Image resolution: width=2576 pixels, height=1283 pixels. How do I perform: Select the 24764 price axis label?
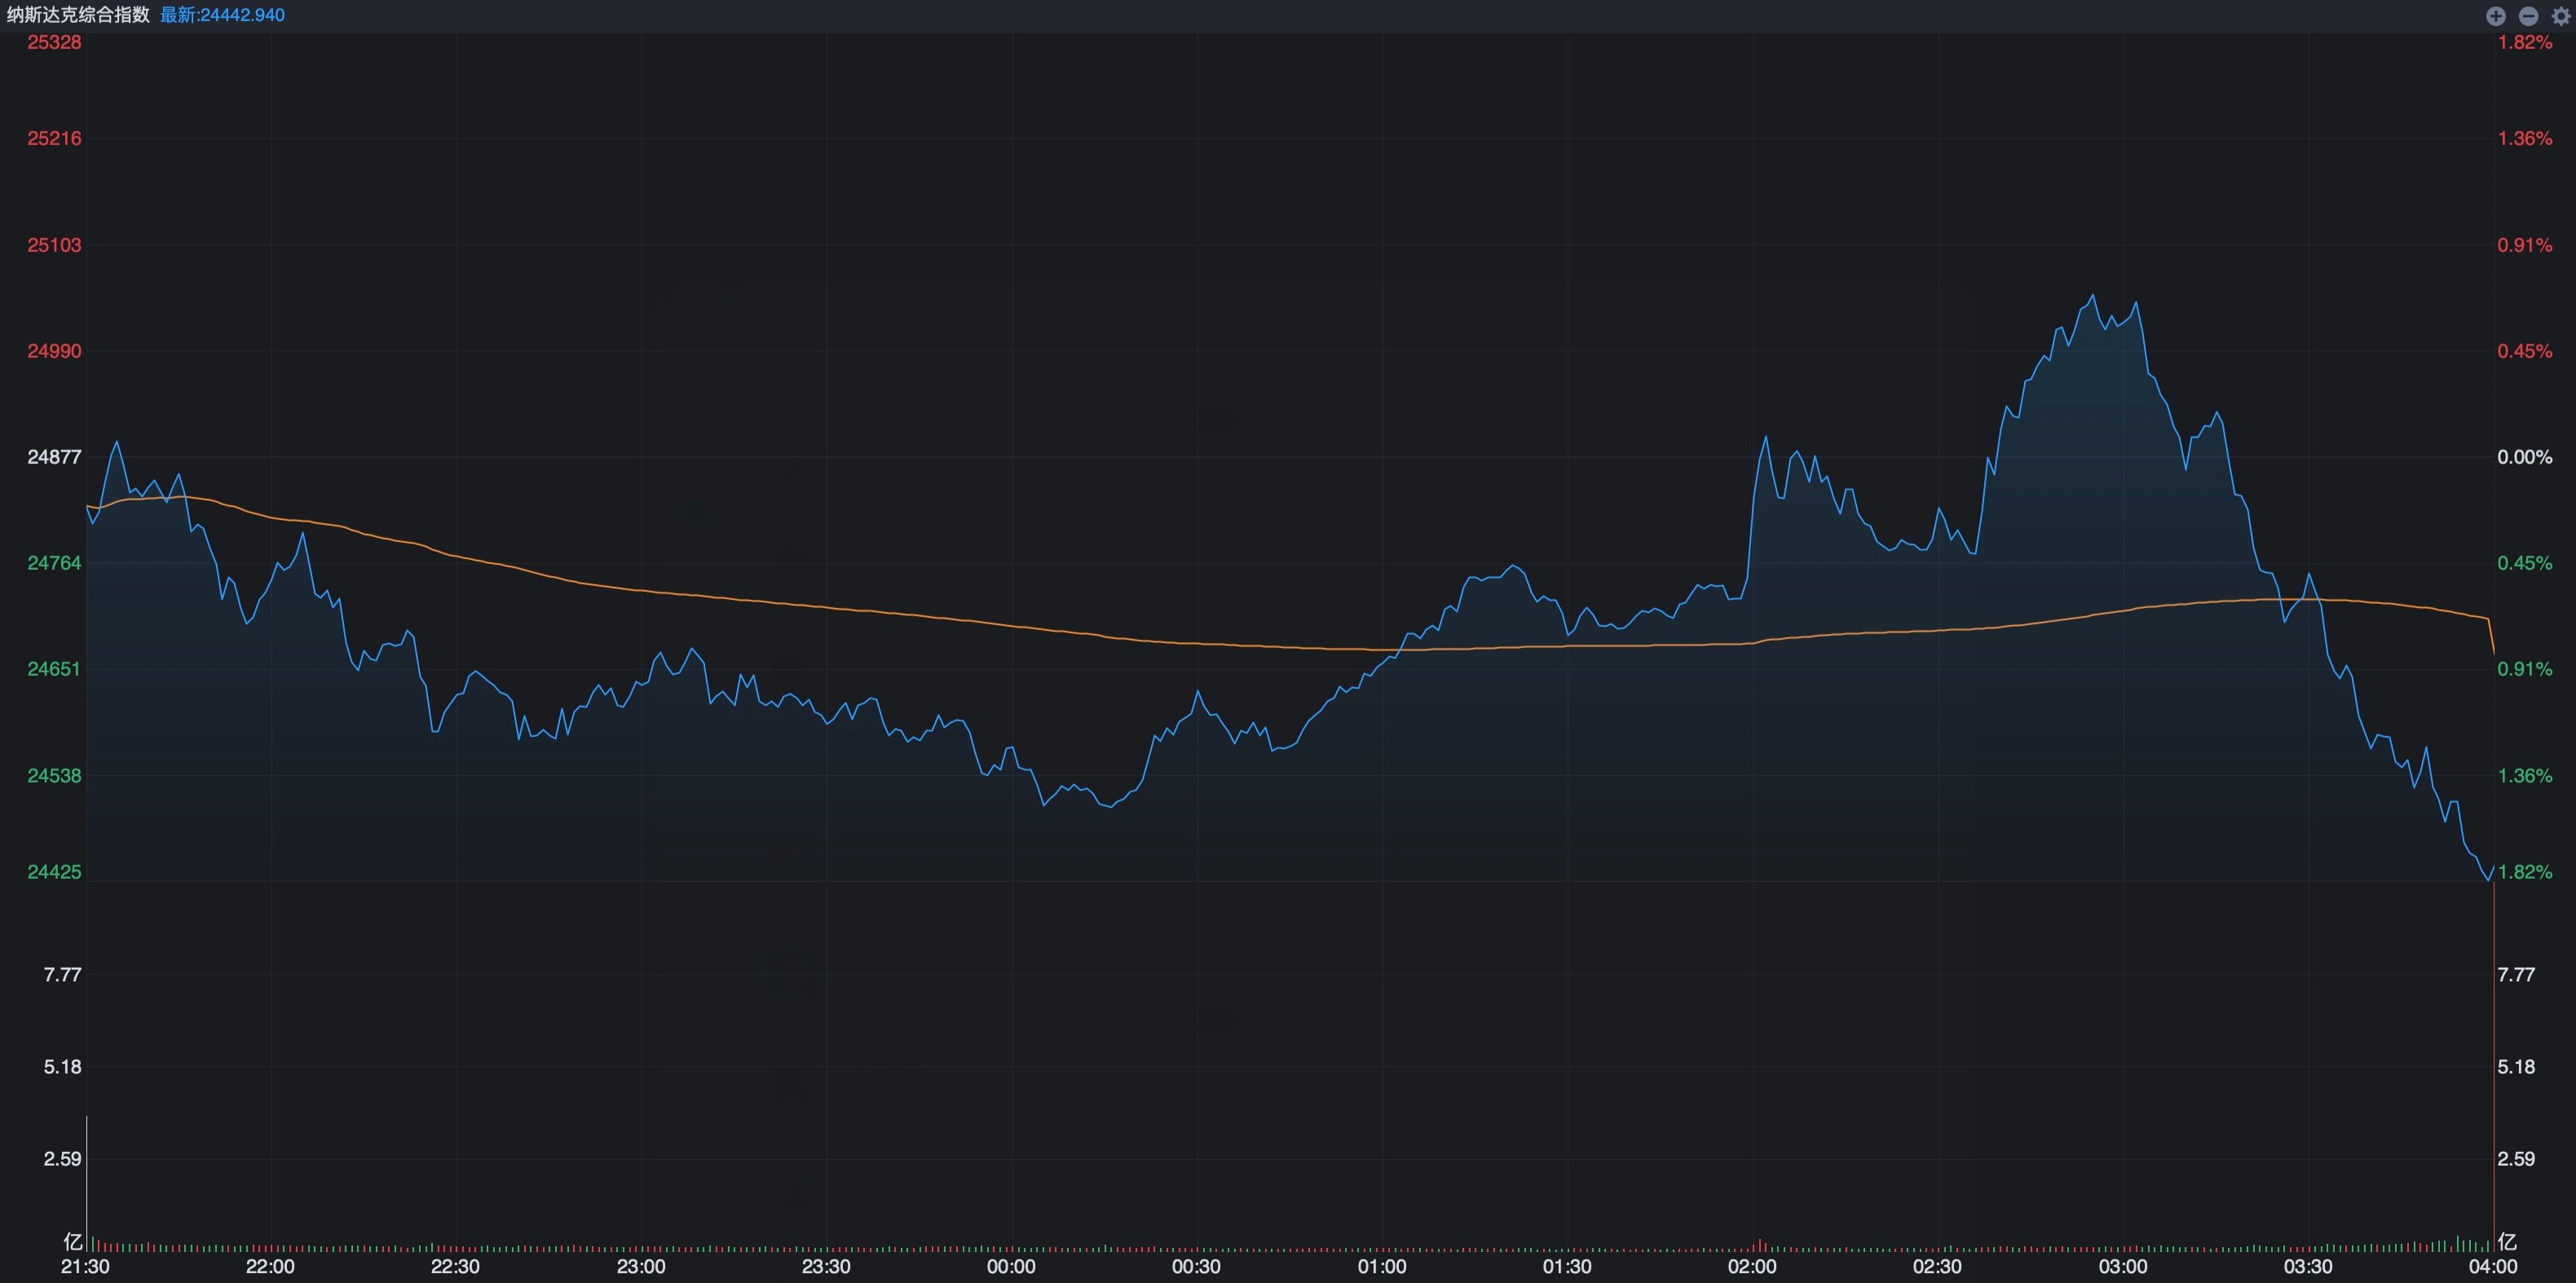point(54,563)
